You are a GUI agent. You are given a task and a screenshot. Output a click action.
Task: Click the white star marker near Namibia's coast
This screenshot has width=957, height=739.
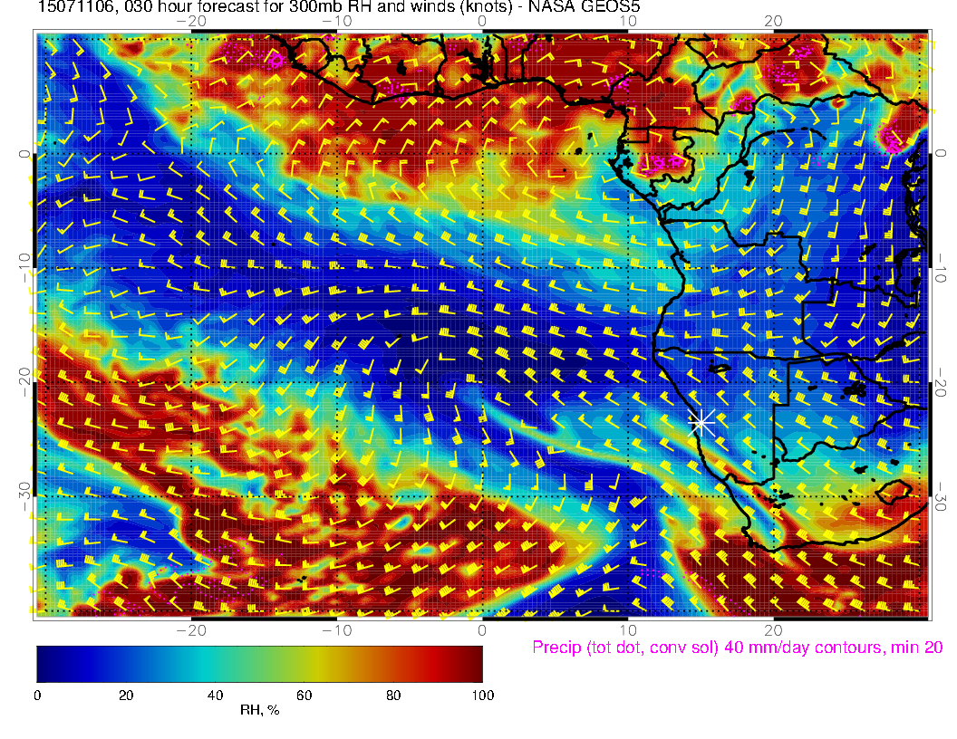[x=701, y=421]
